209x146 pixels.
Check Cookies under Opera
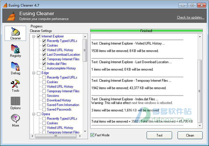44,123
